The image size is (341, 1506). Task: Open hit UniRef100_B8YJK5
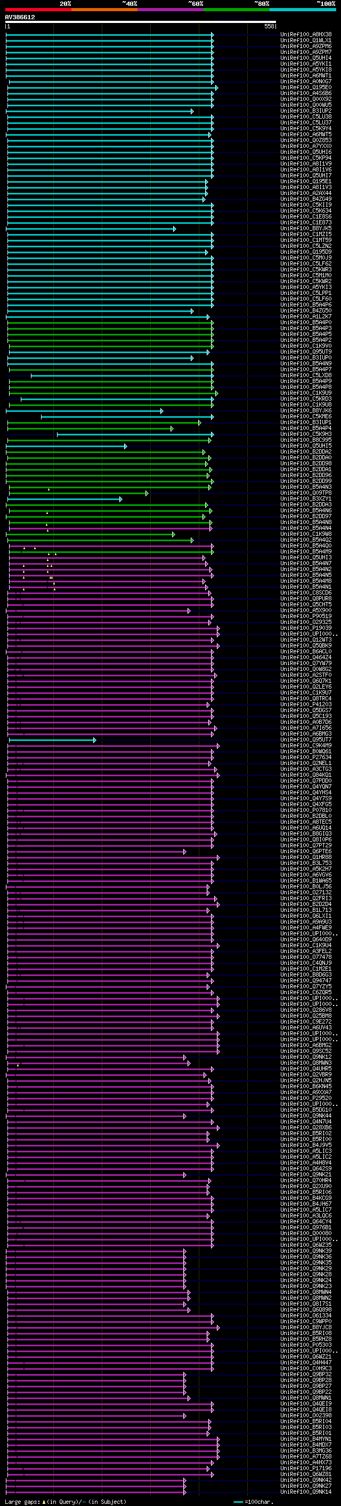[x=306, y=228]
